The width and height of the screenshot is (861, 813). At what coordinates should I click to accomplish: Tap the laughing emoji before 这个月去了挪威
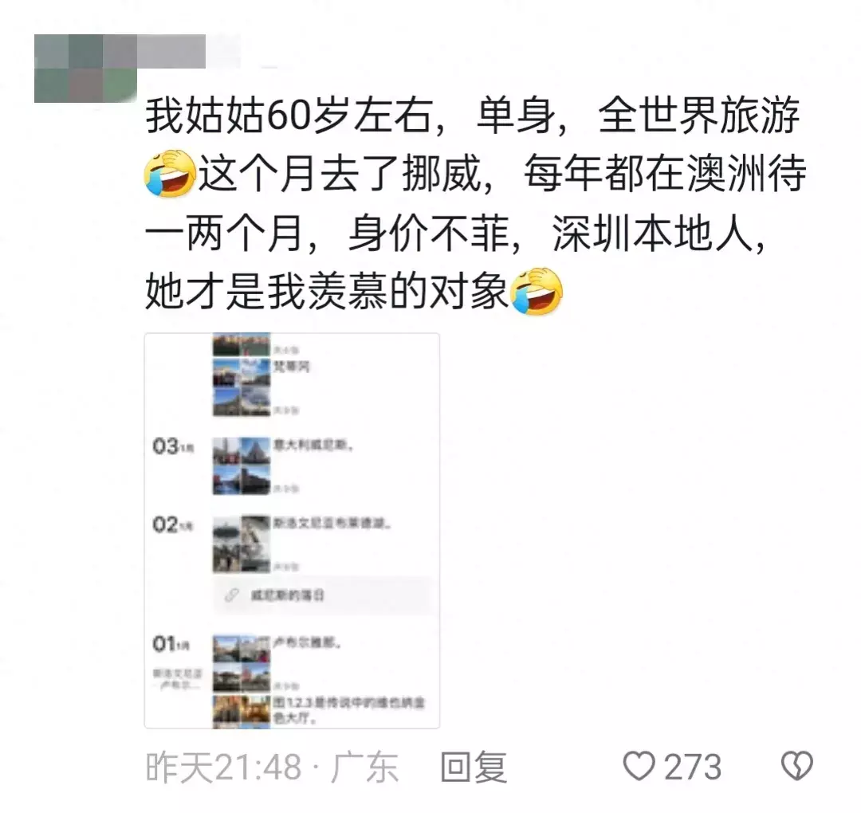(171, 173)
